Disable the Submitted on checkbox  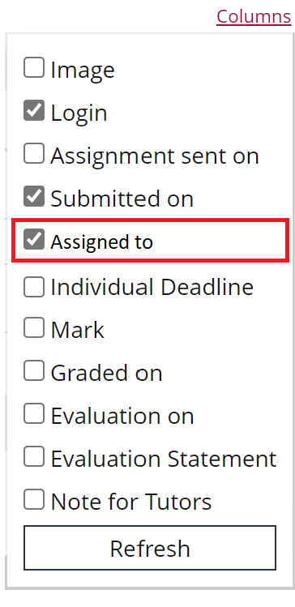point(34,196)
